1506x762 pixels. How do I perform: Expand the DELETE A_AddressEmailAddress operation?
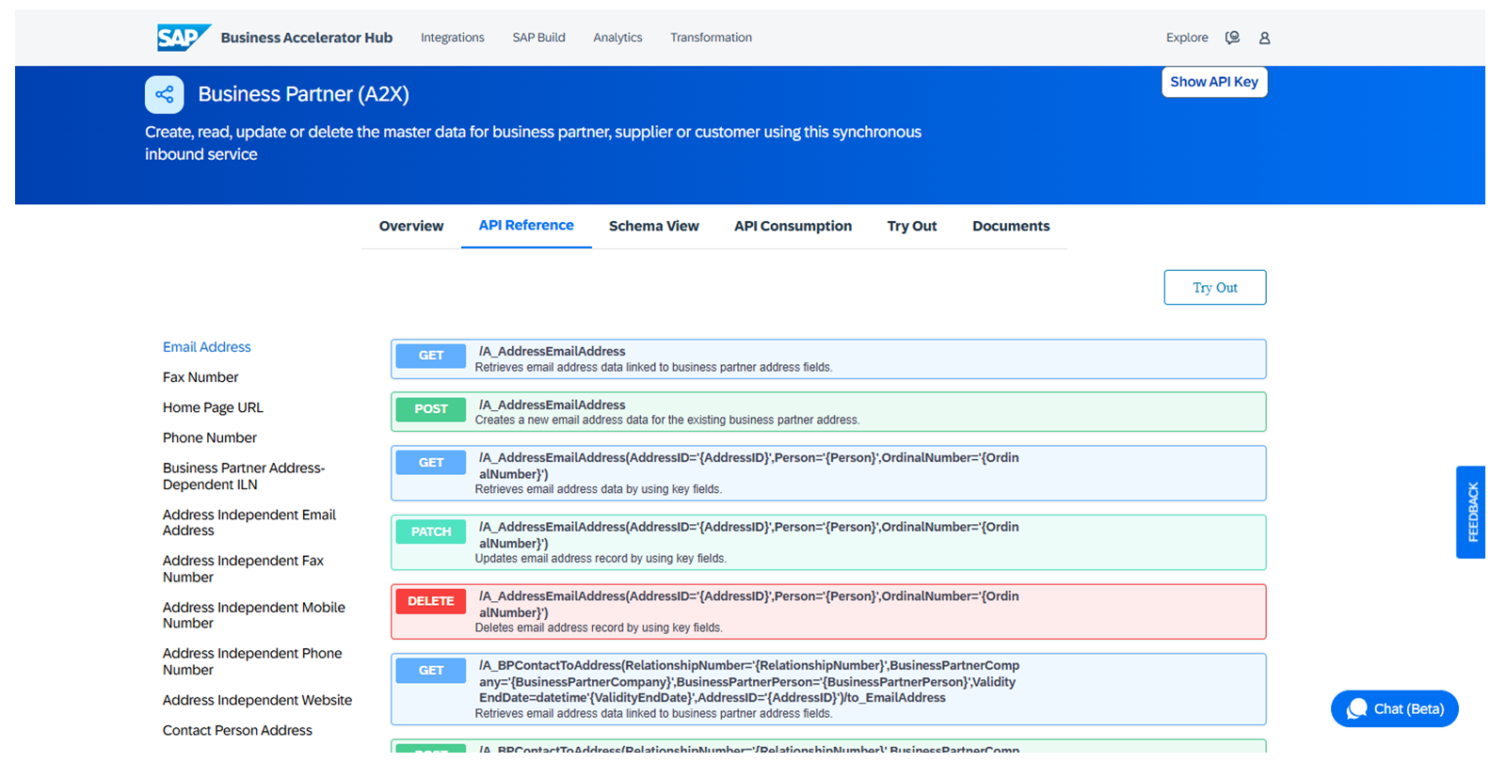tap(828, 611)
